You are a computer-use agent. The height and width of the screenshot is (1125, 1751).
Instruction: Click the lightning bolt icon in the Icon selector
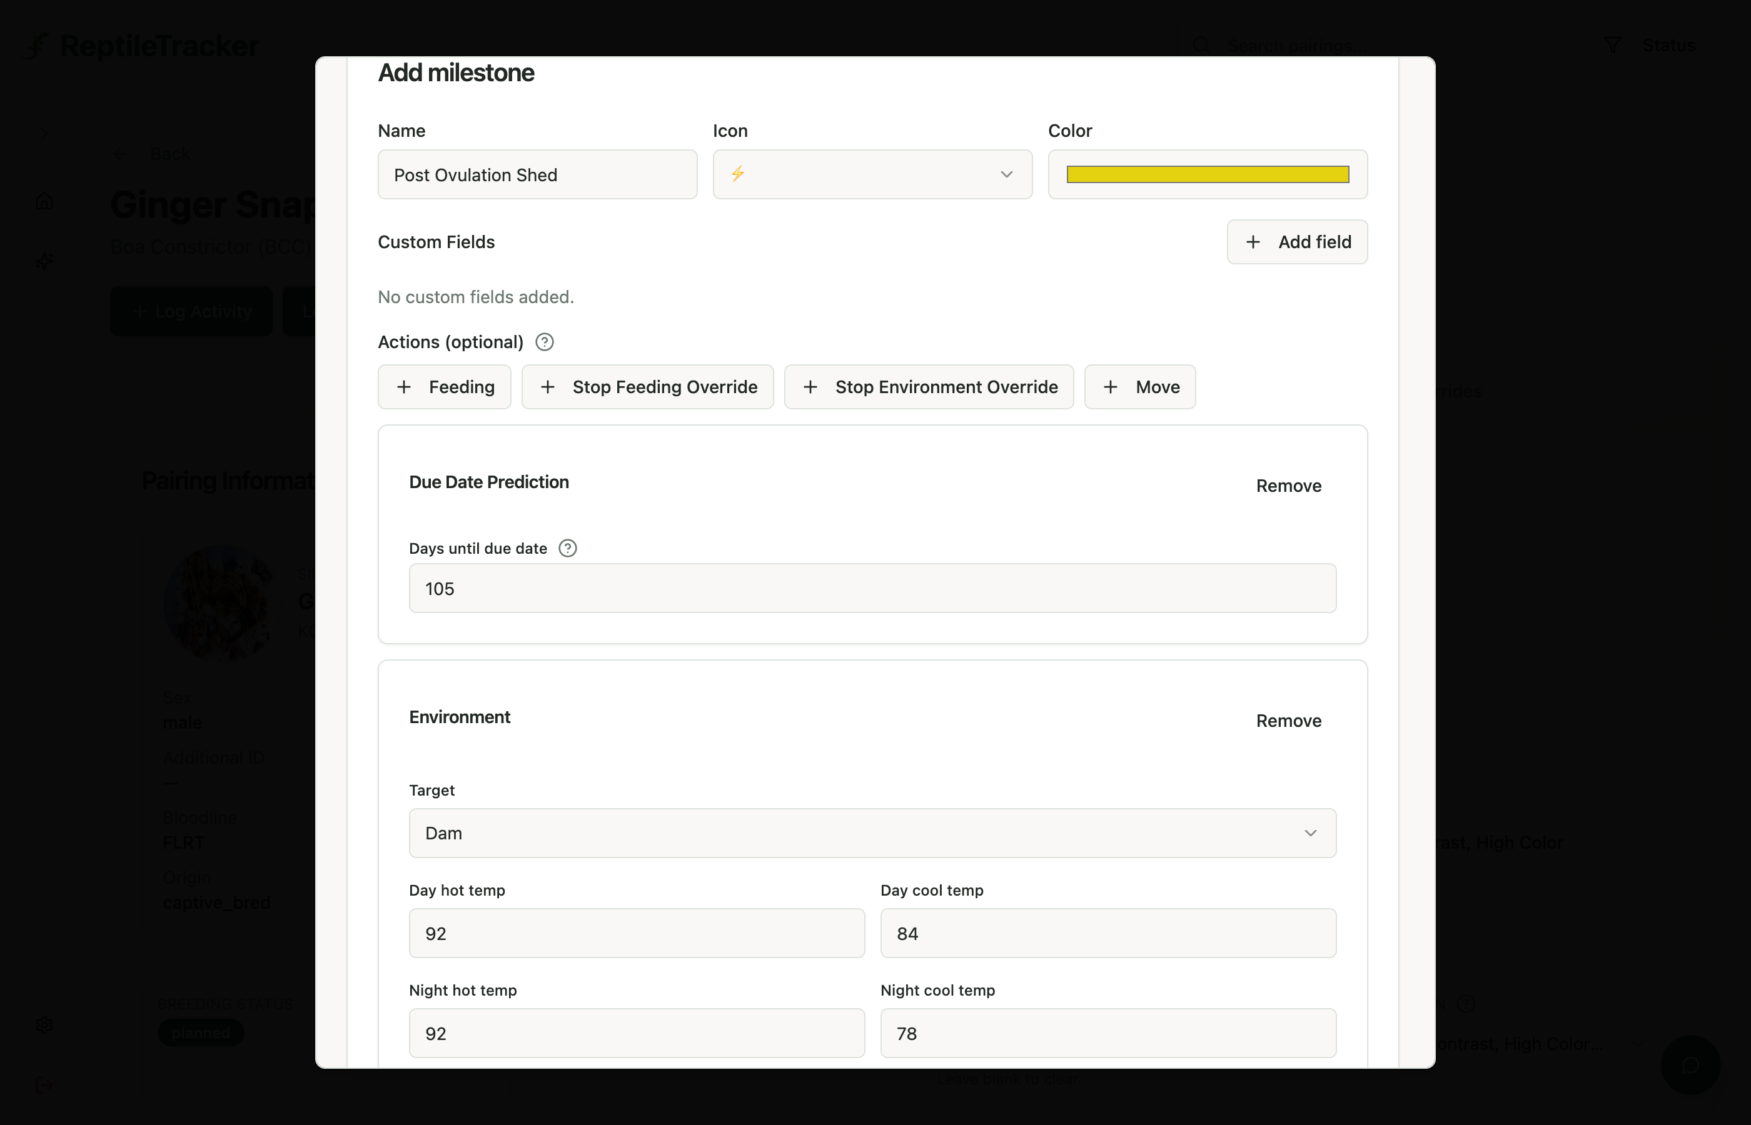point(738,174)
